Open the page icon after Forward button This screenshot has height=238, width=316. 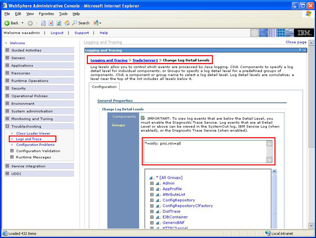[x=43, y=23]
